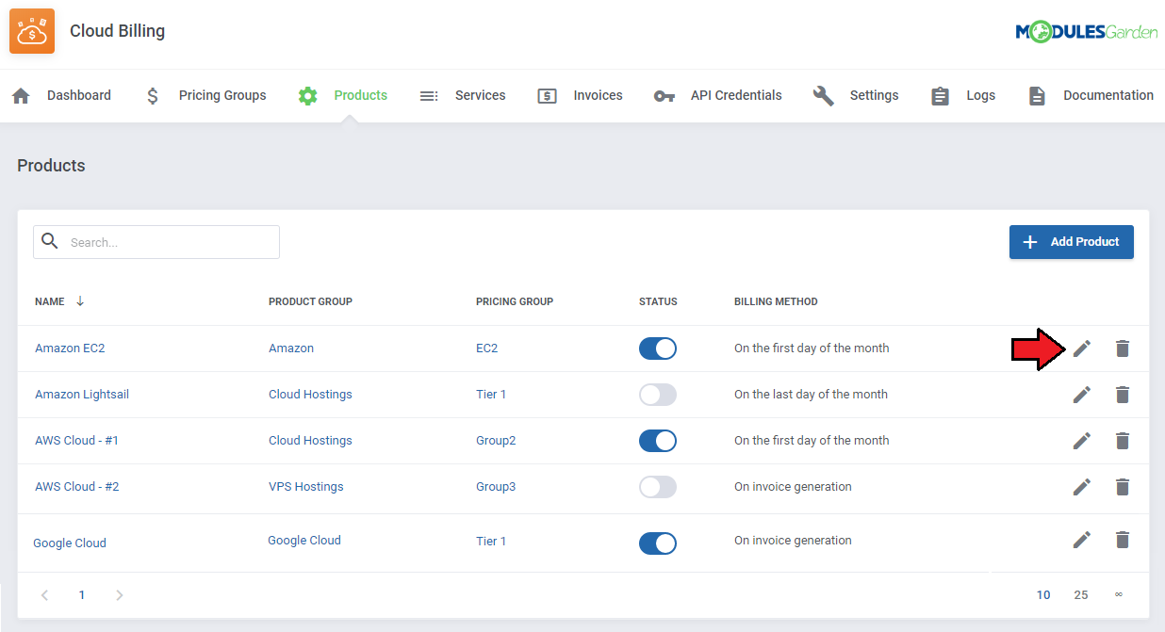Open the Amazon EC2 product link

point(70,348)
